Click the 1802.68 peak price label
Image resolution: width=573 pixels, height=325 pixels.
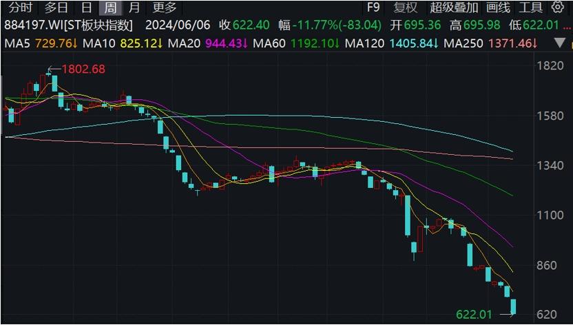click(x=83, y=69)
